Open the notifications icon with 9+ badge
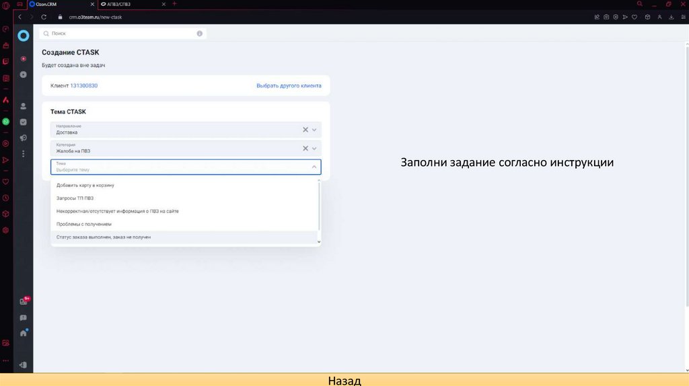Screen dimensions: 689x386 pyautogui.click(x=24, y=301)
